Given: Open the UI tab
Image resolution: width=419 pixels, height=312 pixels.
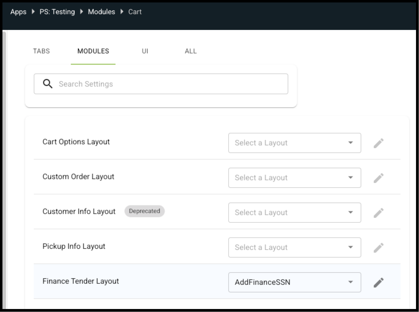Looking at the screenshot, I should (x=145, y=51).
